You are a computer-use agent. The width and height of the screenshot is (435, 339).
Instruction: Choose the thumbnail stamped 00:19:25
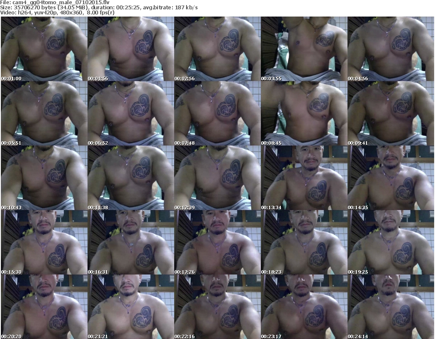[391, 242]
